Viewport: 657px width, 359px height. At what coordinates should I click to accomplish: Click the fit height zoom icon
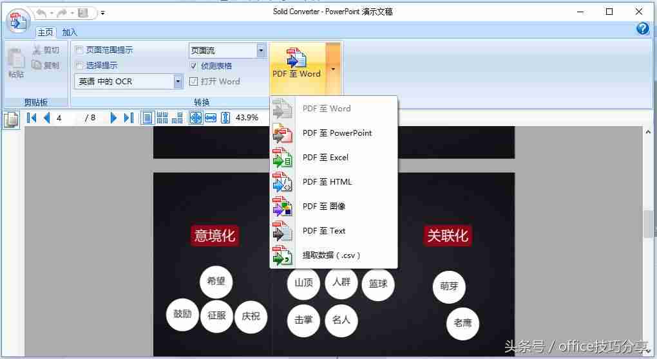225,118
